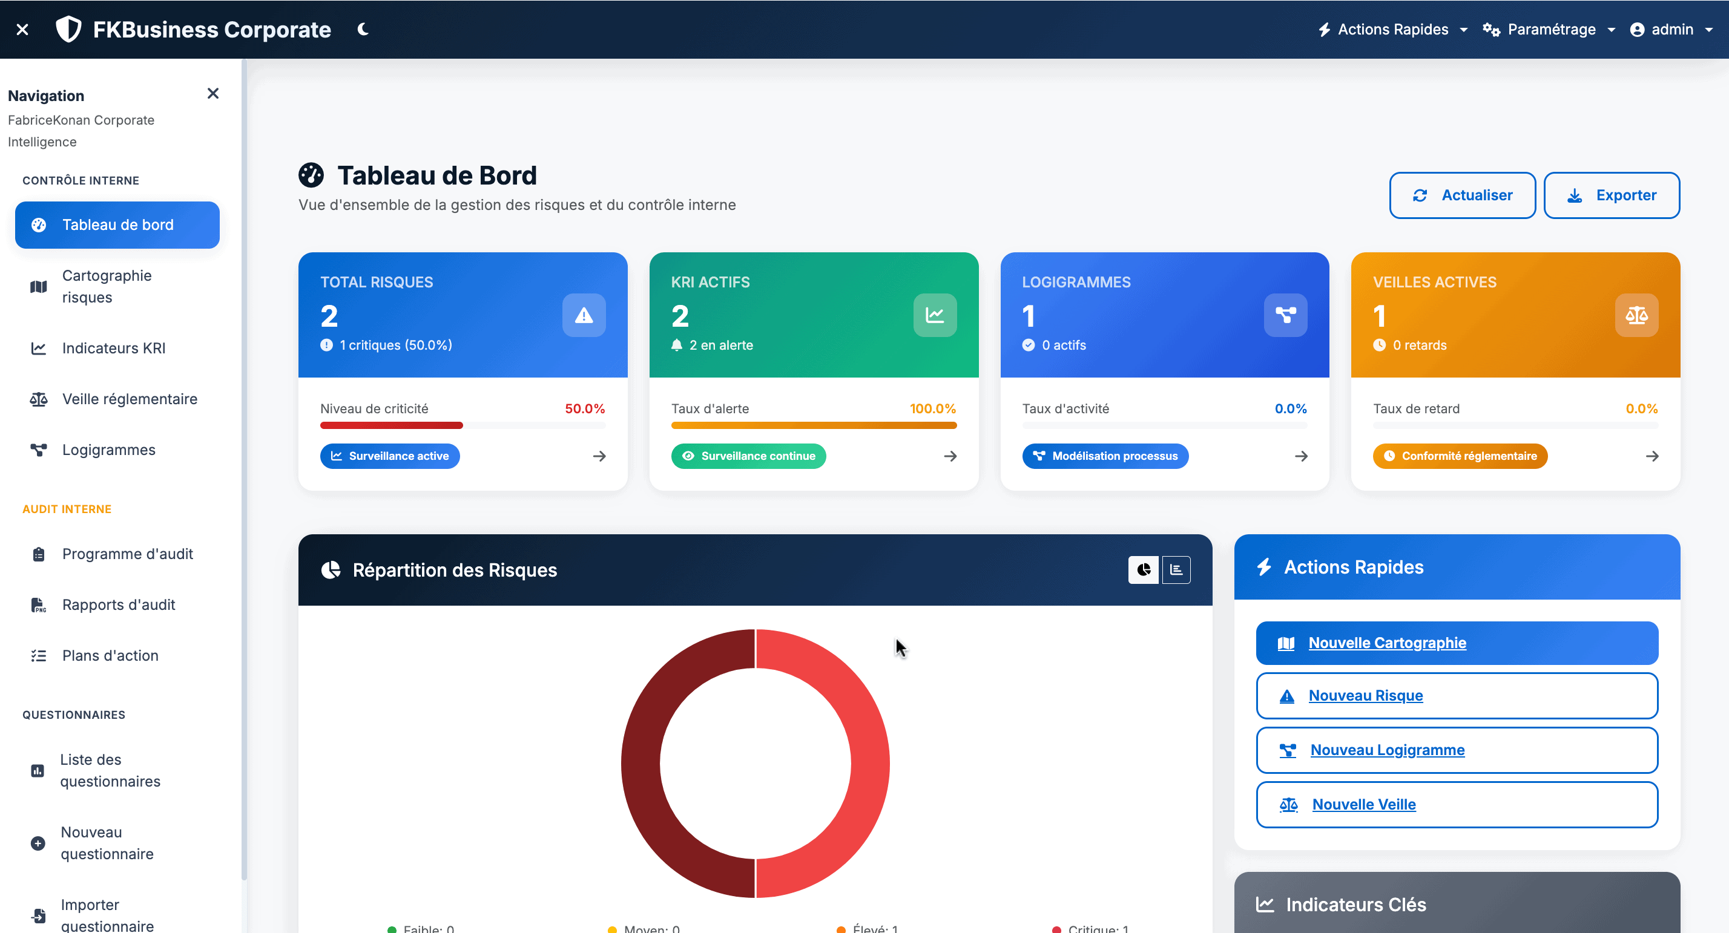The width and height of the screenshot is (1729, 933).
Task: Open the admin user dropdown
Action: click(1671, 30)
